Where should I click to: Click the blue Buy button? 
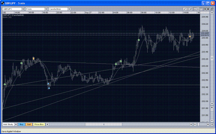click(x=21, y=124)
